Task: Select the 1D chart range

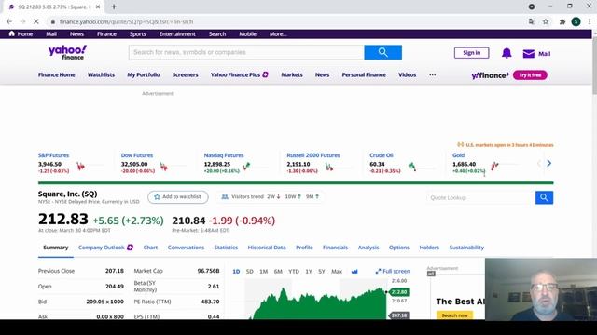Action: [x=236, y=271]
